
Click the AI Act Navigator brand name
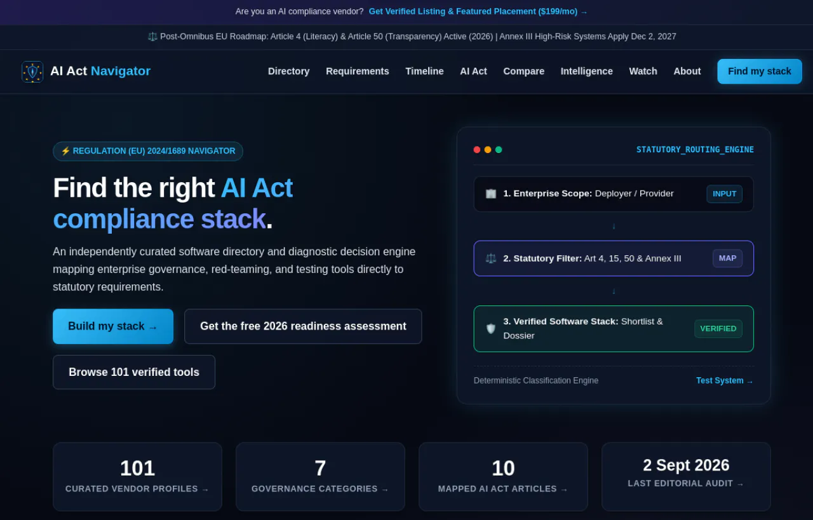[100, 71]
